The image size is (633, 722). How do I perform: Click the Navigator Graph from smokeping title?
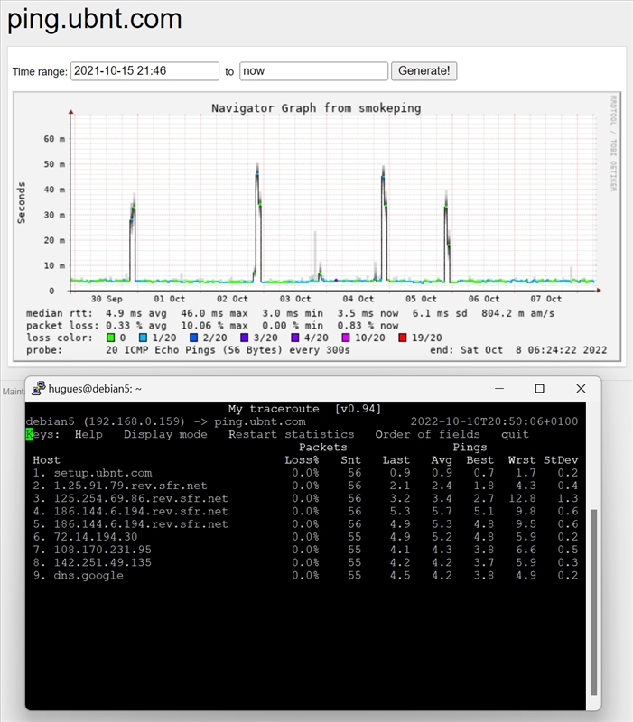(316, 108)
